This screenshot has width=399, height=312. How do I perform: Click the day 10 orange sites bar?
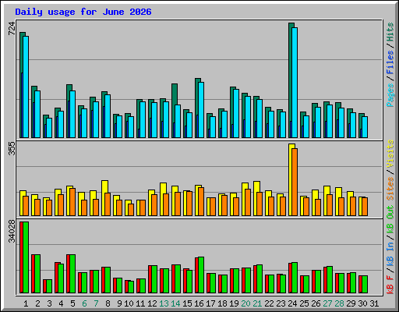(131, 210)
